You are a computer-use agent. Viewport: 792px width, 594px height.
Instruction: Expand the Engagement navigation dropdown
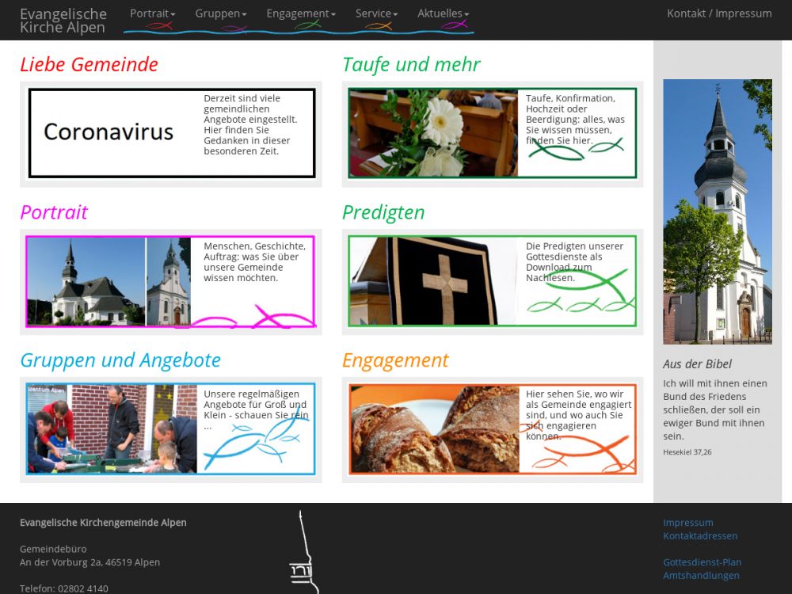[x=300, y=13]
